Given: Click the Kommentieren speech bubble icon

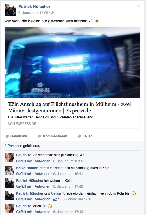Looking at the screenshot, I should pyautogui.click(x=39, y=136).
